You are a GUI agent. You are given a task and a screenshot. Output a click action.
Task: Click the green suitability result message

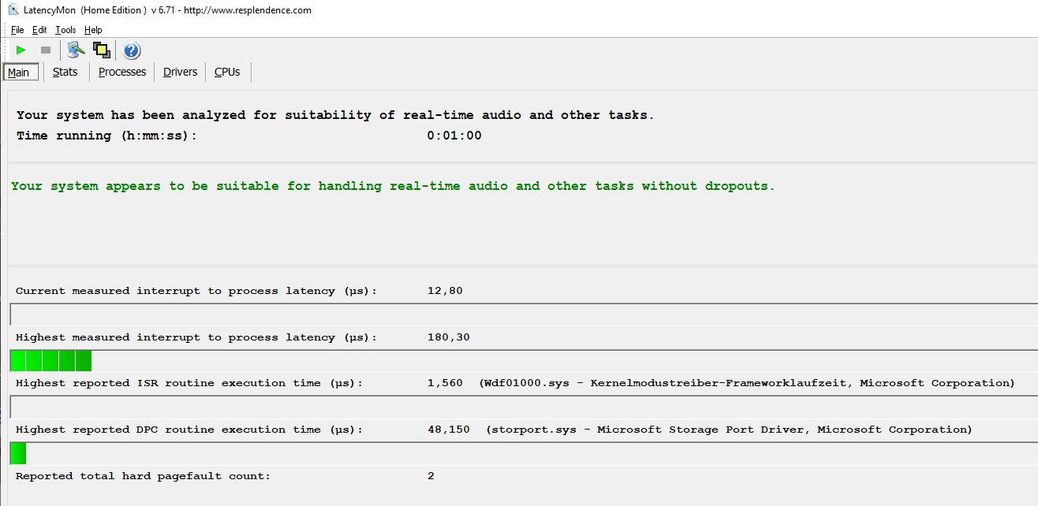[x=393, y=186]
